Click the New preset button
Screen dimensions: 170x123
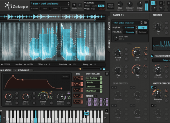coord(45,9)
